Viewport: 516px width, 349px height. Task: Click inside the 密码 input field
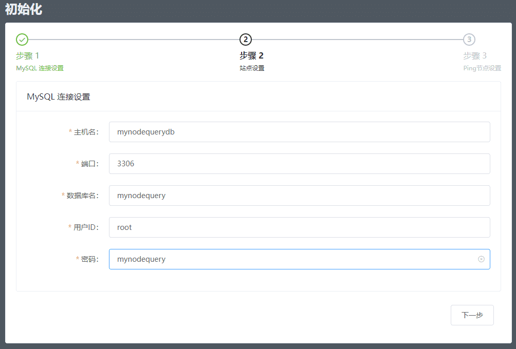click(x=293, y=259)
